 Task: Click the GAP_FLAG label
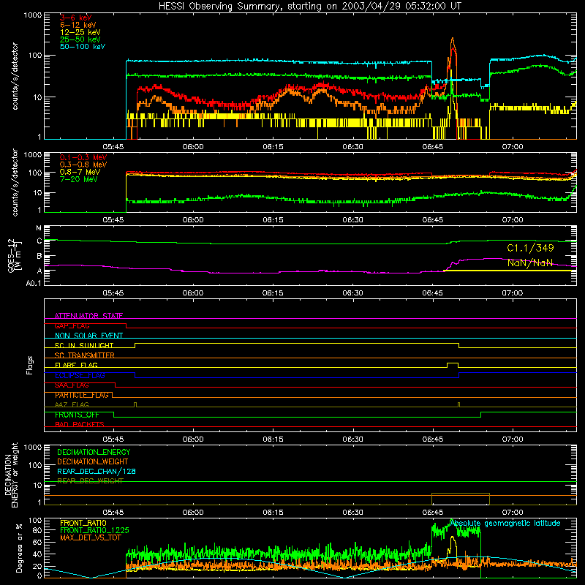pyautogui.click(x=72, y=325)
